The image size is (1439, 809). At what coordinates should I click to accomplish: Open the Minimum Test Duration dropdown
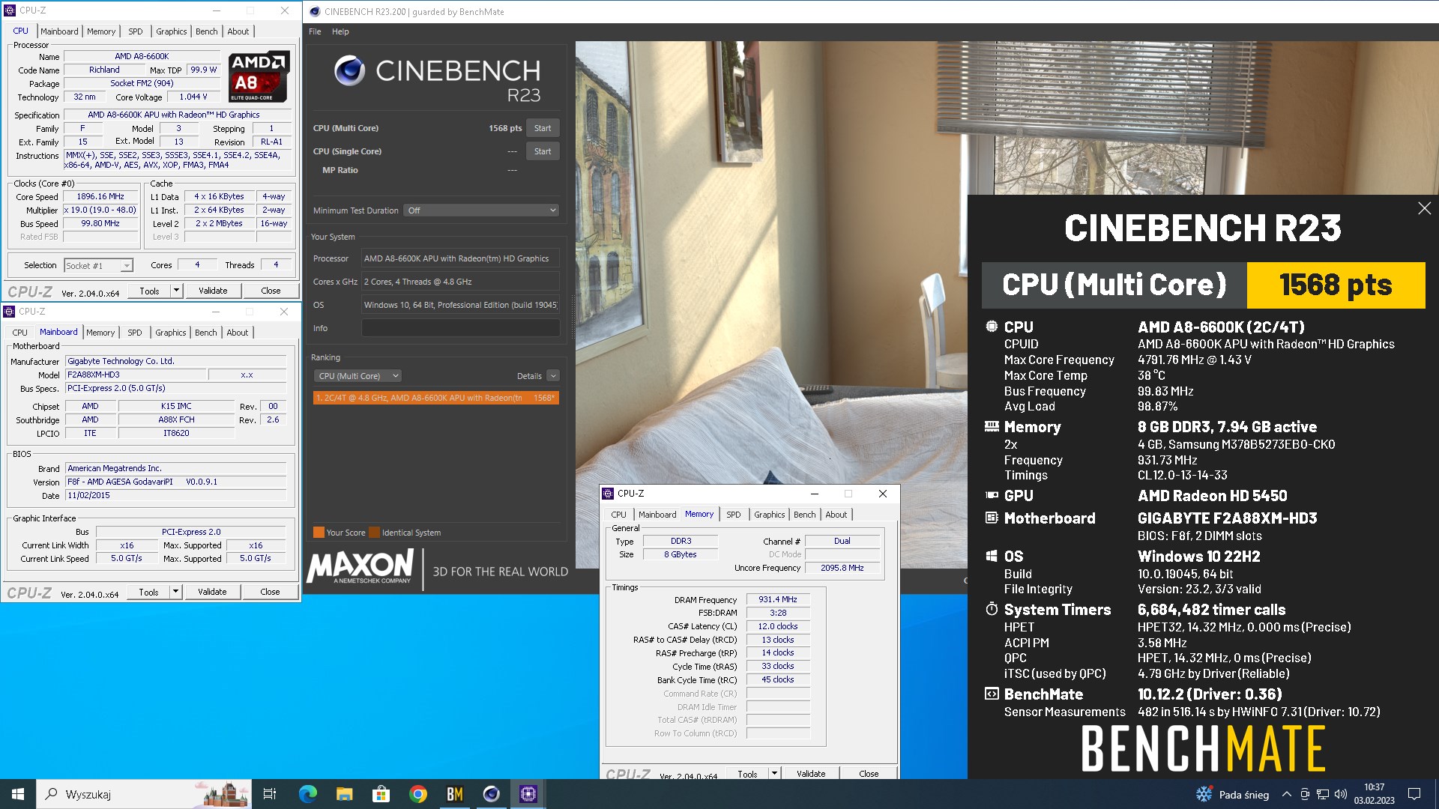(x=481, y=210)
